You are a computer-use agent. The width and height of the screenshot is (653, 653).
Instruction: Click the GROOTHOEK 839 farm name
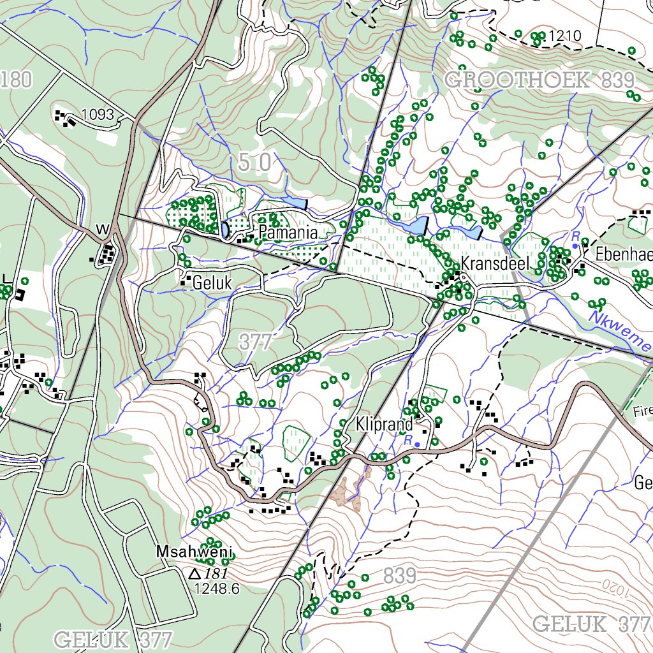point(539,80)
